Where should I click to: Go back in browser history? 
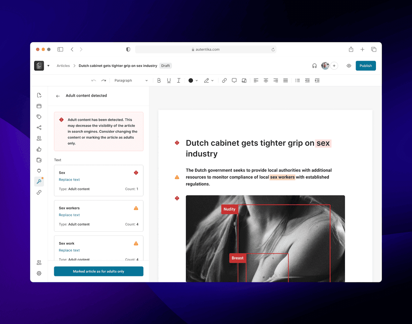pyautogui.click(x=72, y=49)
